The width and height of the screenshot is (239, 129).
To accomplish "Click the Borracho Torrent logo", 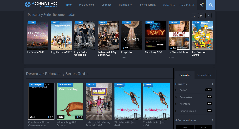I will click(41, 4).
